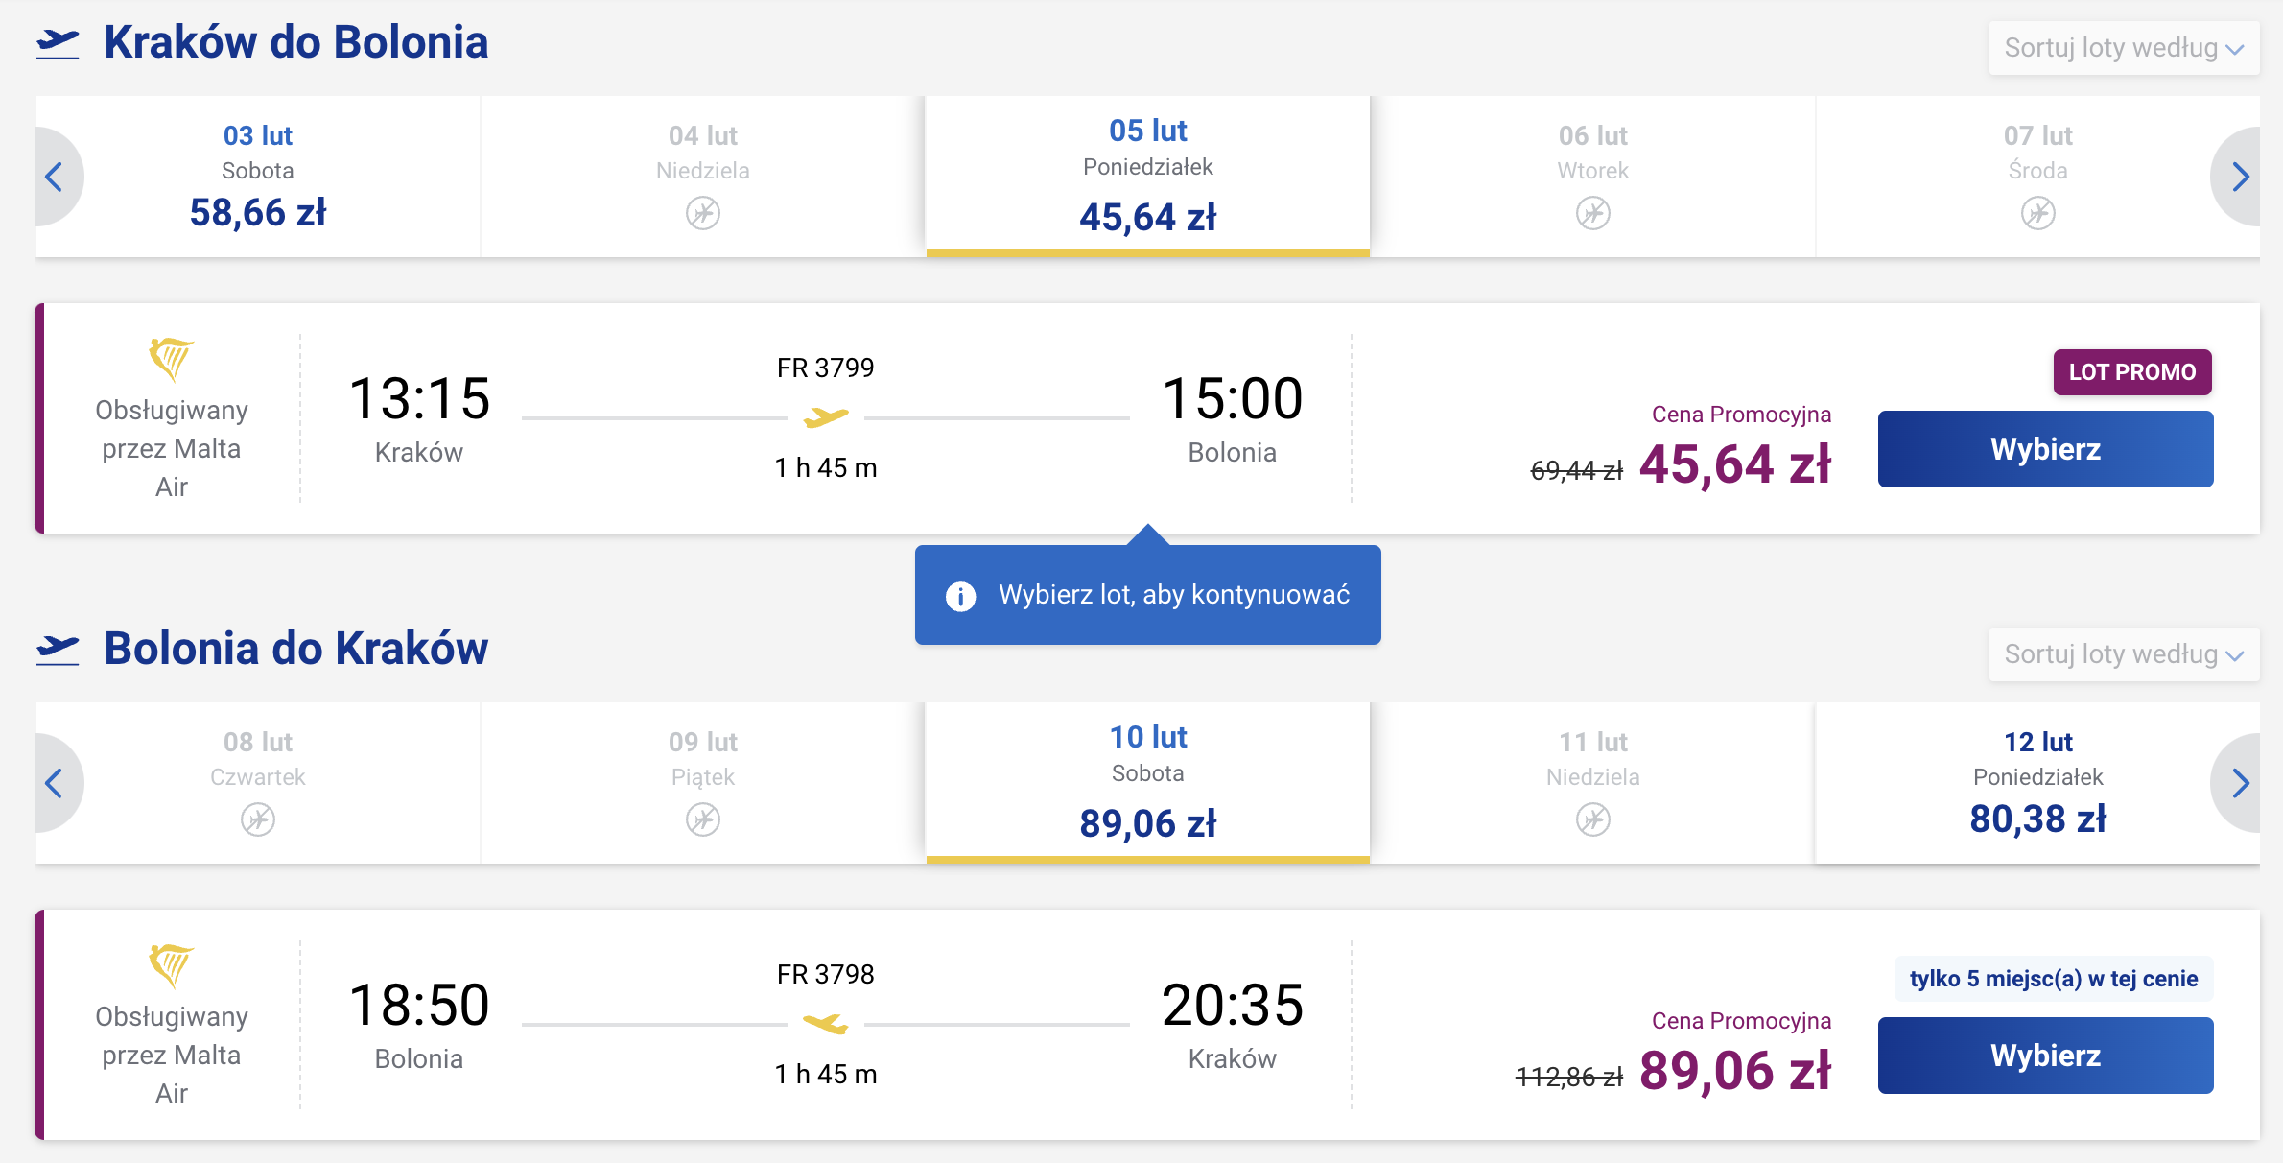Click the LOT PROMO badge
The image size is (2283, 1163).
[x=2132, y=372]
